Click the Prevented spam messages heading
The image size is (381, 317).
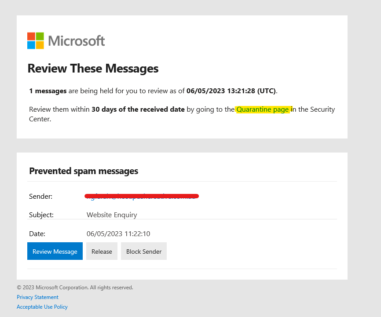coord(83,171)
